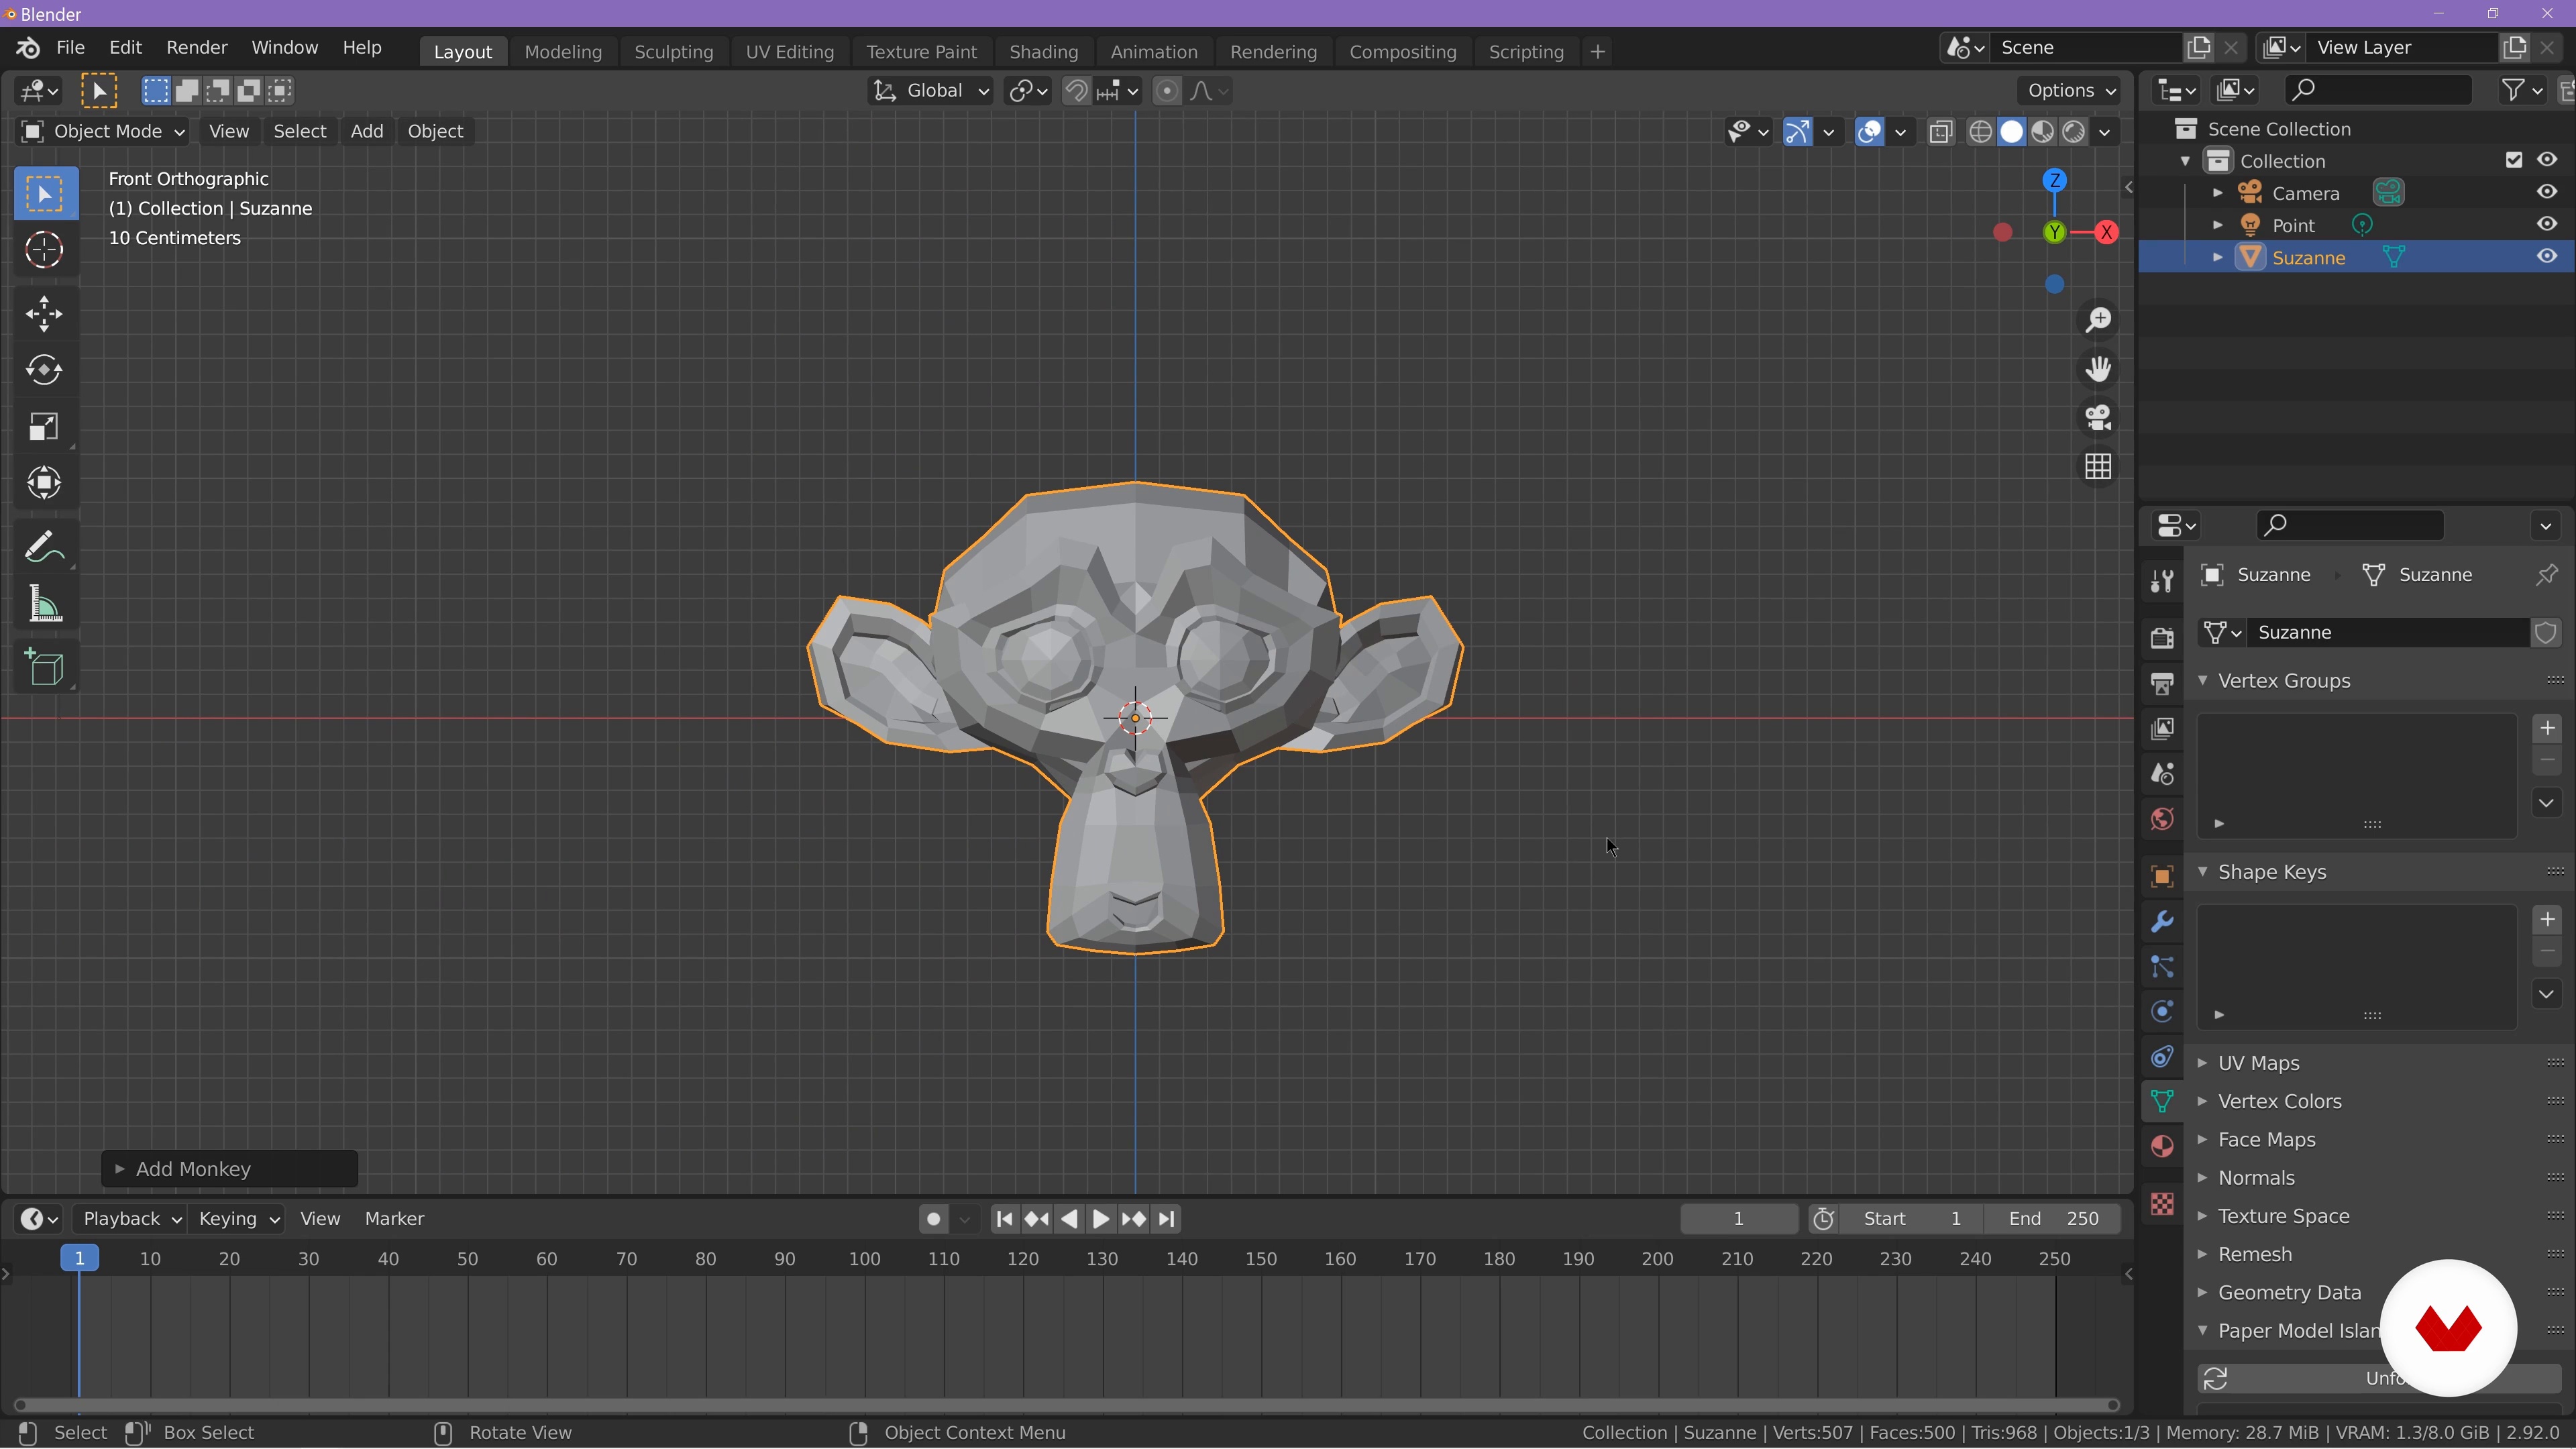Click Z axis on navigation gizmo
Viewport: 2576px width, 1449px height.
(2055, 181)
